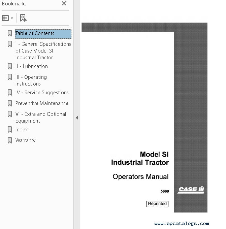Screen dimensions: 226x229
Task: Click bookmark icon next to Index
Action: [x=10, y=130]
